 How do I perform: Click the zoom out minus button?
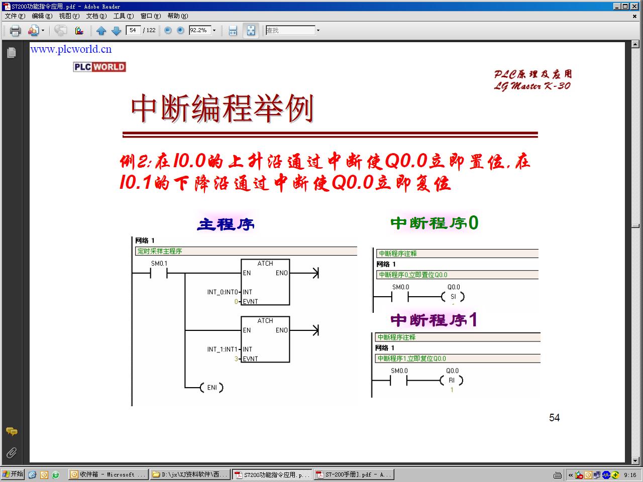[x=168, y=31]
